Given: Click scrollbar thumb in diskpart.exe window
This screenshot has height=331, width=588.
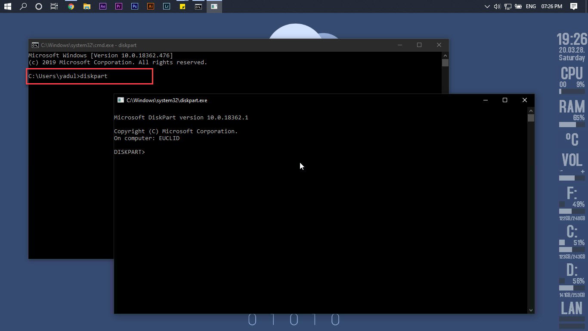Looking at the screenshot, I should (x=531, y=118).
